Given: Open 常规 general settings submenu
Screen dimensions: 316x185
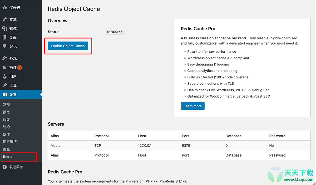Looking at the screenshot, I should pos(7,105).
